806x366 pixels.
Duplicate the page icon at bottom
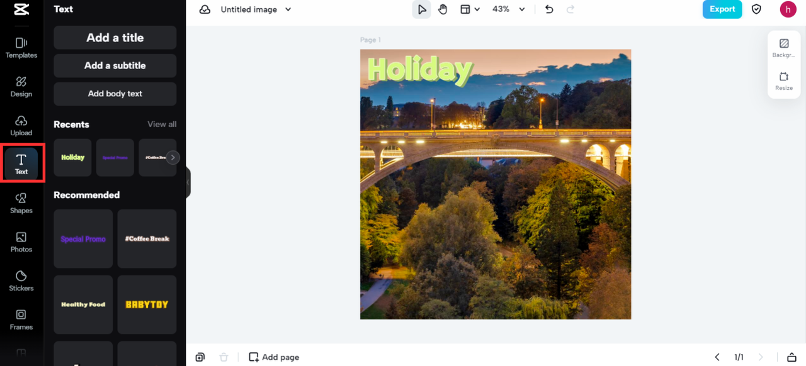200,357
